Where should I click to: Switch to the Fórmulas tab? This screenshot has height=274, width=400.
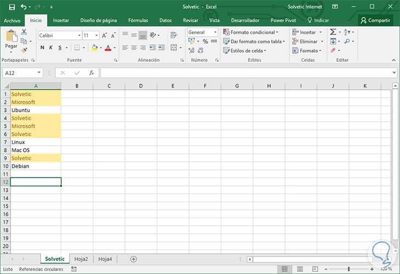tap(138, 20)
